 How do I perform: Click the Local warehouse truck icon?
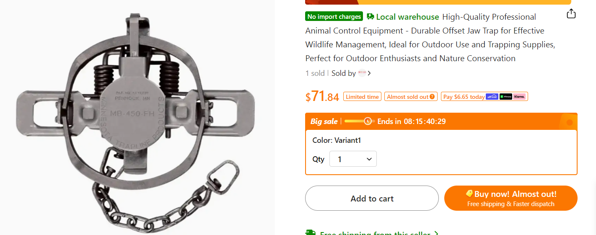click(x=370, y=17)
